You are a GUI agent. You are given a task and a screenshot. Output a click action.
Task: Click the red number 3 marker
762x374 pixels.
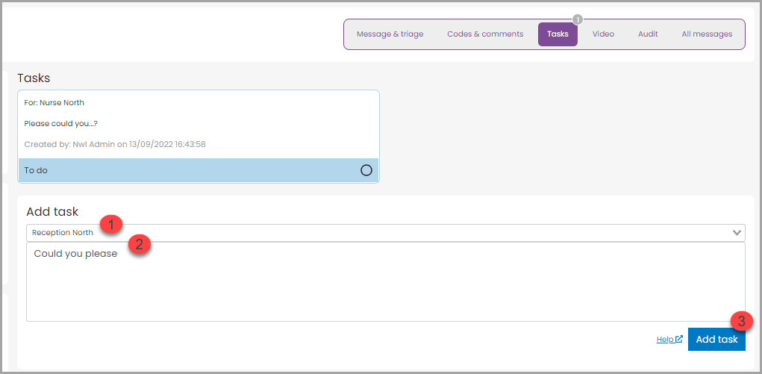click(741, 320)
